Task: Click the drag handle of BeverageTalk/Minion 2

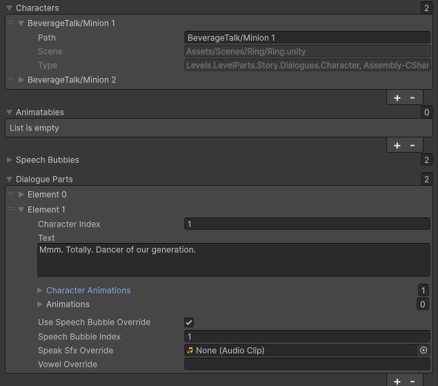Action: tap(11, 80)
